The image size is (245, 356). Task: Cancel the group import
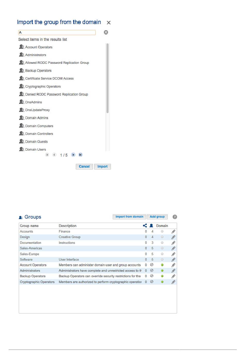(x=84, y=167)
